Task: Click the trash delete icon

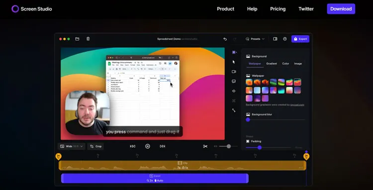Action: [x=88, y=39]
